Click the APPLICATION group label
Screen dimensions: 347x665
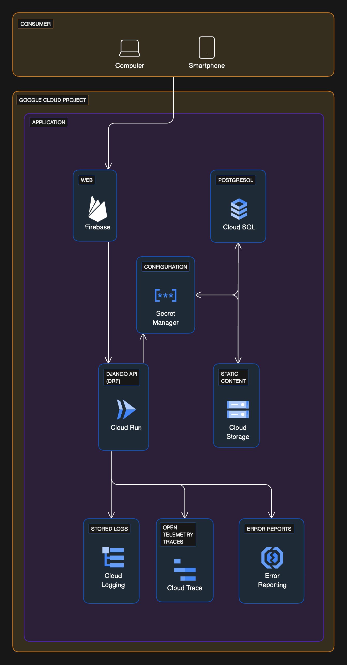[49, 122]
